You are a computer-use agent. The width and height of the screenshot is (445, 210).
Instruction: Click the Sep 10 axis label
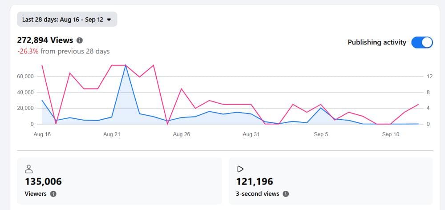[x=391, y=134]
